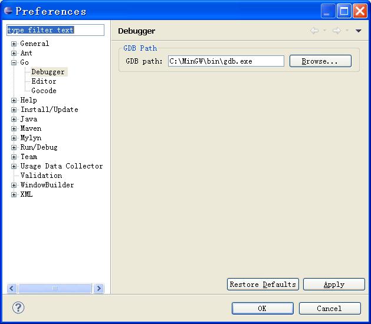The width and height of the screenshot is (371, 324).
Task: Select Editor under Go preferences
Action: tap(44, 81)
